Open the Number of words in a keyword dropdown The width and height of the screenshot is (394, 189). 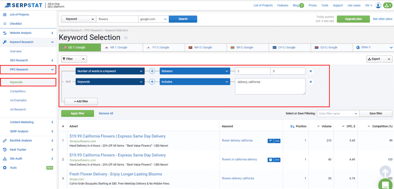pyautogui.click(x=110, y=71)
